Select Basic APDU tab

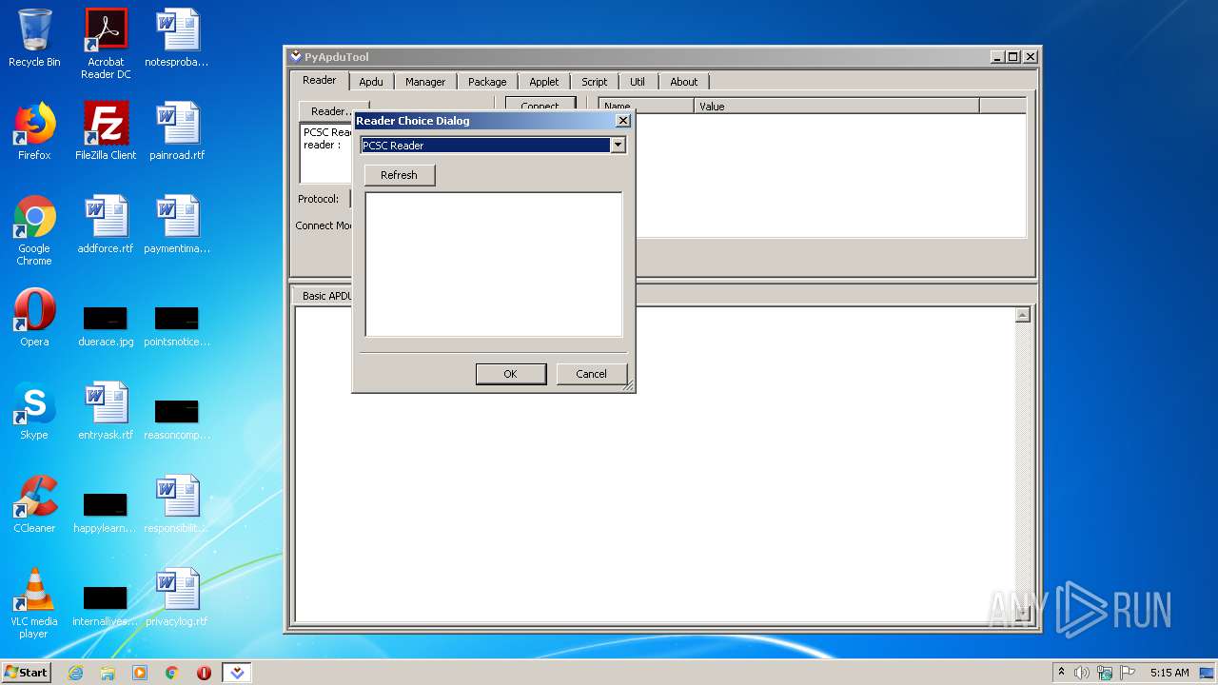(324, 296)
